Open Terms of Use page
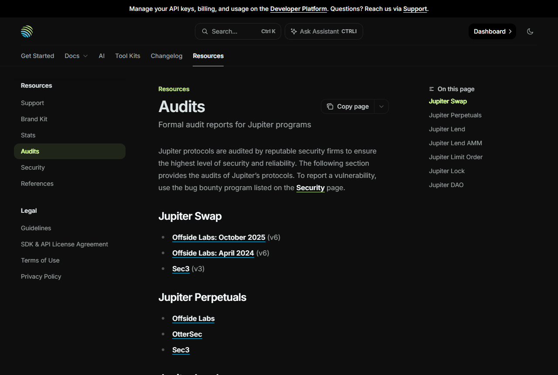The width and height of the screenshot is (558, 375). click(x=70, y=260)
